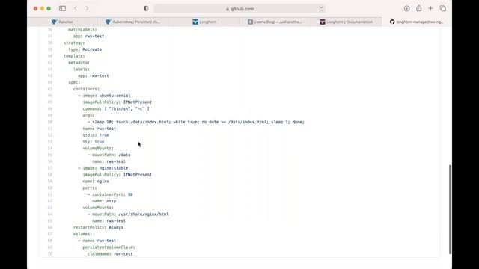Screen dimensions: 479x269
Task: Click 'mountPath: /usr/share/nginx/html' line
Action: [x=128, y=214]
